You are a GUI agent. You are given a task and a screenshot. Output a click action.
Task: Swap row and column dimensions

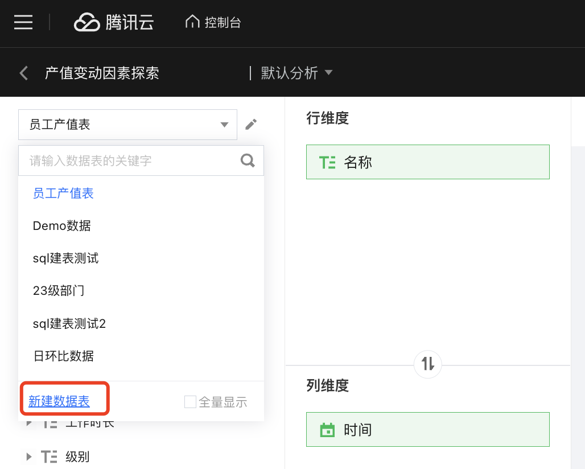[x=428, y=363]
